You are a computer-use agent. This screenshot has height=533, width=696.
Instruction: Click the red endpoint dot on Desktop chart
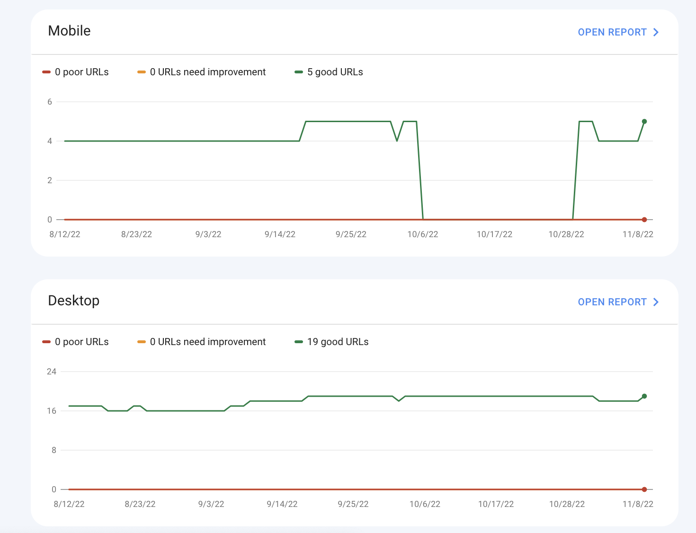click(644, 489)
